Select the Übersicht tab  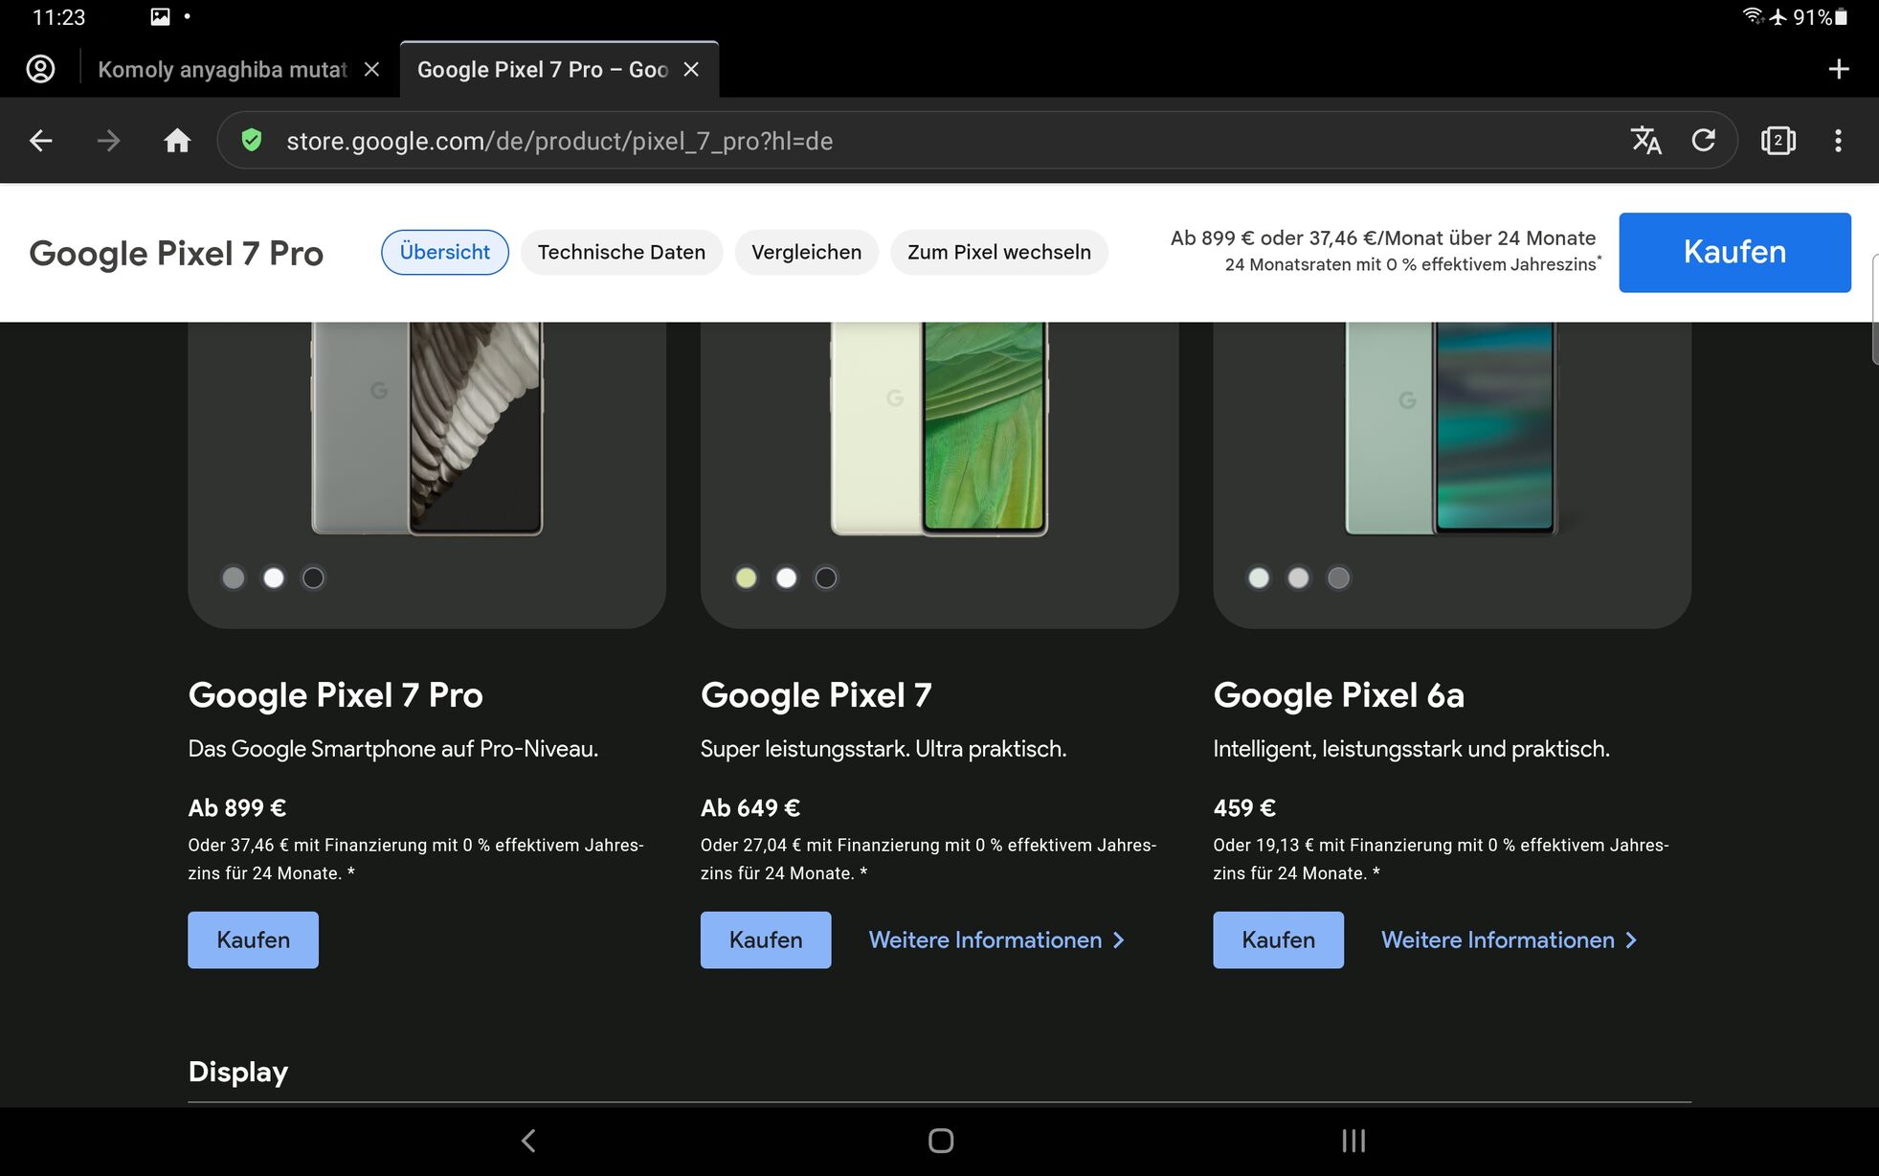pos(445,252)
